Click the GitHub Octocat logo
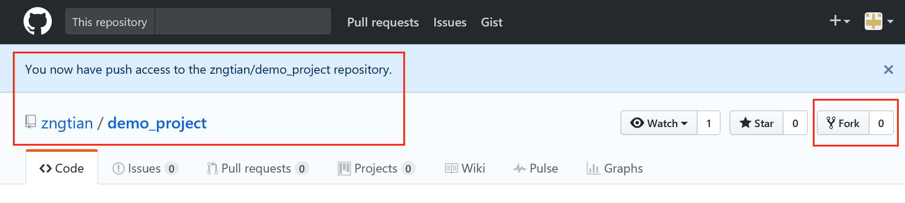Image resolution: width=905 pixels, height=203 pixels. (38, 21)
